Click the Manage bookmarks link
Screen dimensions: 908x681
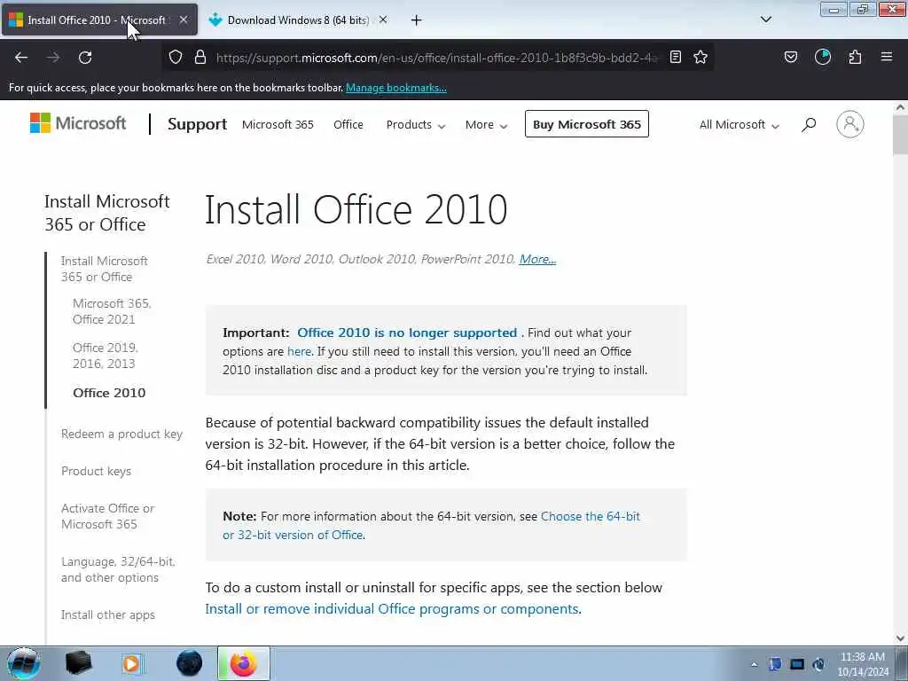point(396,88)
